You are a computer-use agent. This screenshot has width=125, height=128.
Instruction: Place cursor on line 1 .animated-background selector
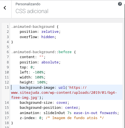33,27
